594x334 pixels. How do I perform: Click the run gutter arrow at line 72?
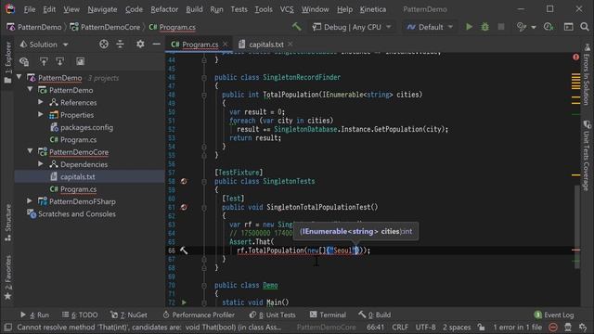click(x=184, y=302)
